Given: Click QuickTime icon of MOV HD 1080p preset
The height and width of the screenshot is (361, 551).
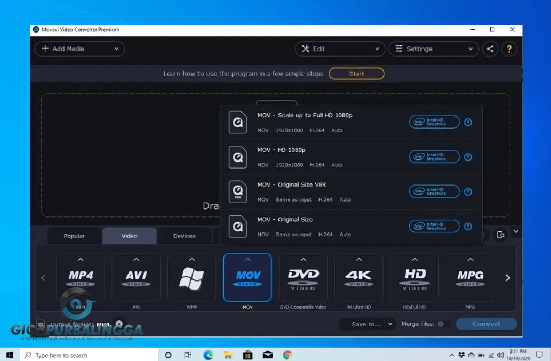Looking at the screenshot, I should click(238, 157).
